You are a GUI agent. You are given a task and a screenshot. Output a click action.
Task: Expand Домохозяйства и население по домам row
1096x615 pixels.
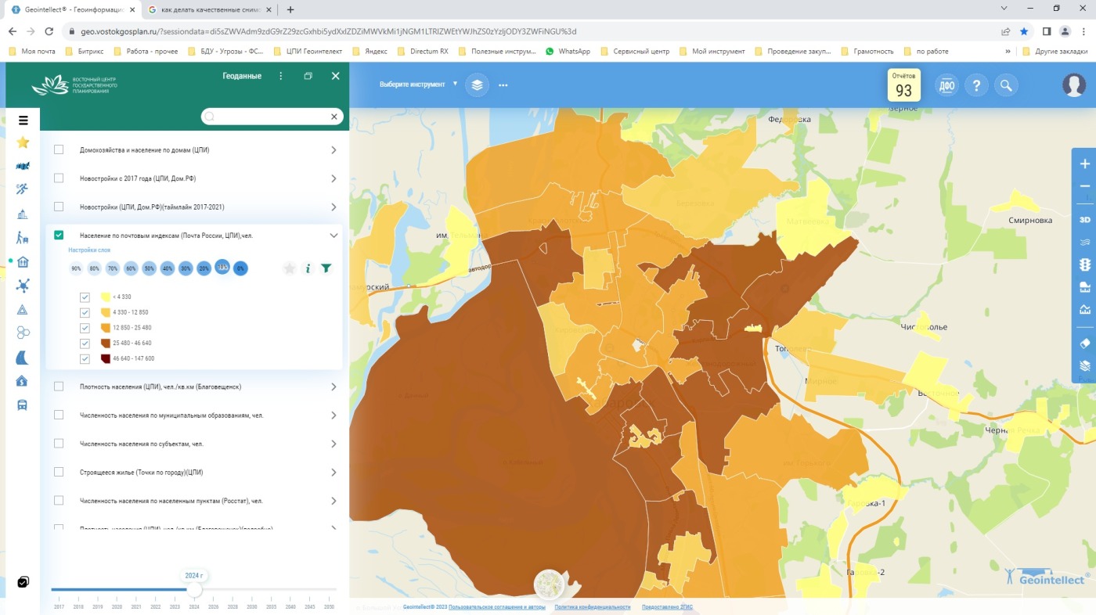(333, 149)
